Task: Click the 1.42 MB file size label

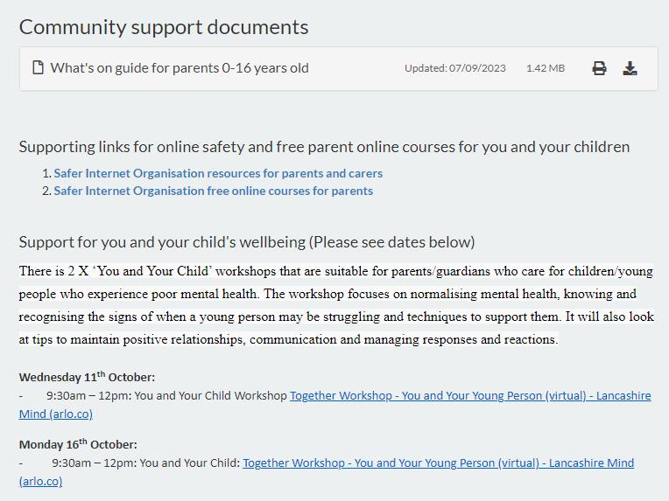Action: point(545,68)
